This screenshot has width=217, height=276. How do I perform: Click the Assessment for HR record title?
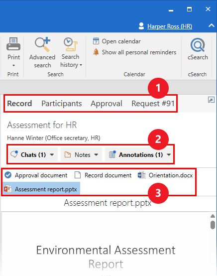tap(42, 125)
